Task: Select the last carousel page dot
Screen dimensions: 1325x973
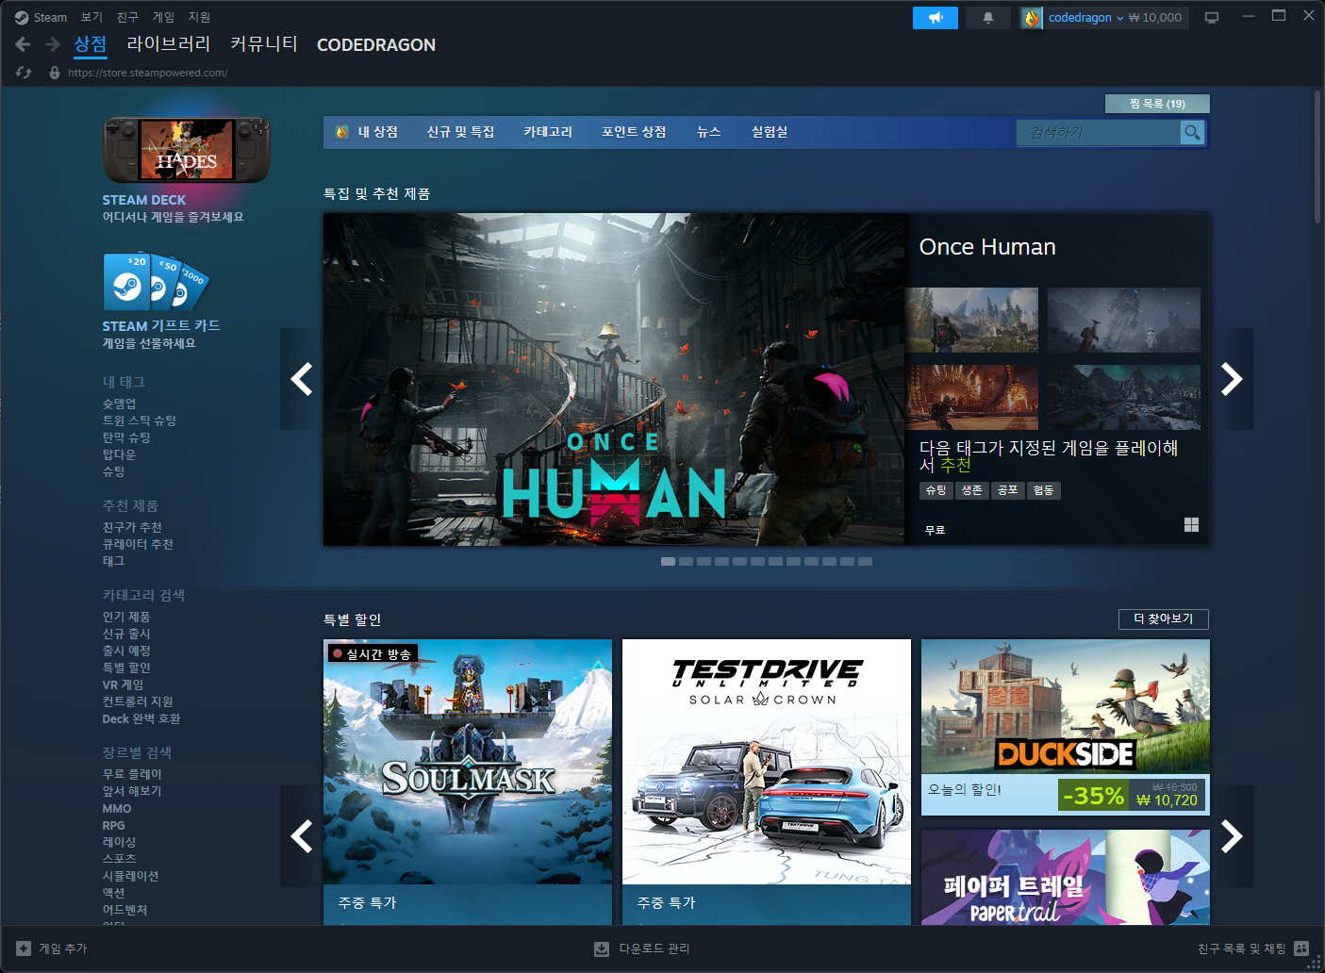Action: coord(865,561)
